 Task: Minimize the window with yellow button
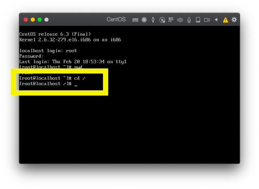(x=33, y=20)
